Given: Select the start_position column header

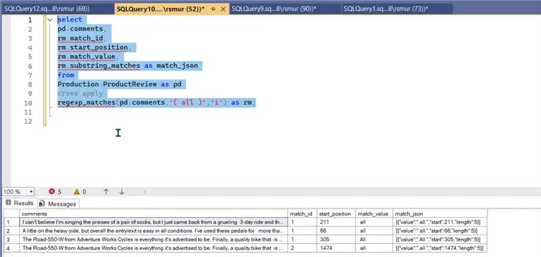Looking at the screenshot, I should [x=335, y=214].
